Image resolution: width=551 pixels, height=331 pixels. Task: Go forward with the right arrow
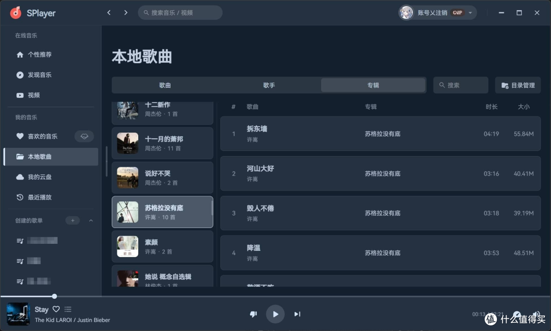point(126,13)
